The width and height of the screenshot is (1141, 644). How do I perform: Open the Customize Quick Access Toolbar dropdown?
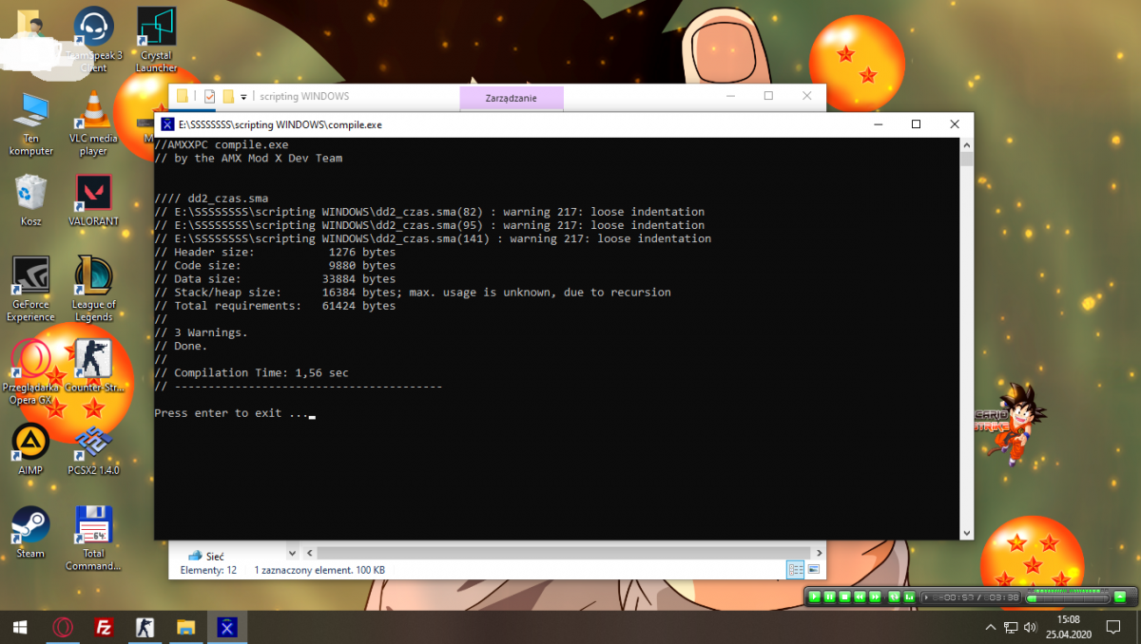[x=243, y=97]
